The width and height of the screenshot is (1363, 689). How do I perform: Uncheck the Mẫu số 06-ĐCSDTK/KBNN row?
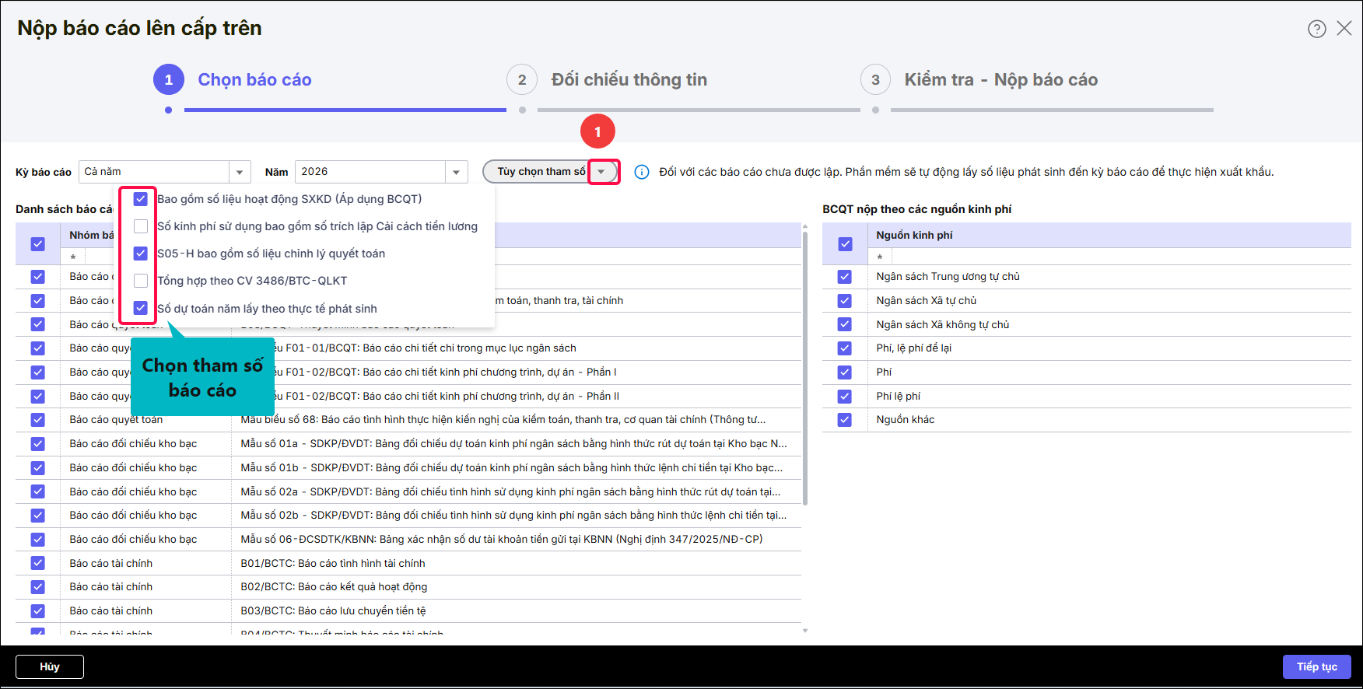coord(38,540)
